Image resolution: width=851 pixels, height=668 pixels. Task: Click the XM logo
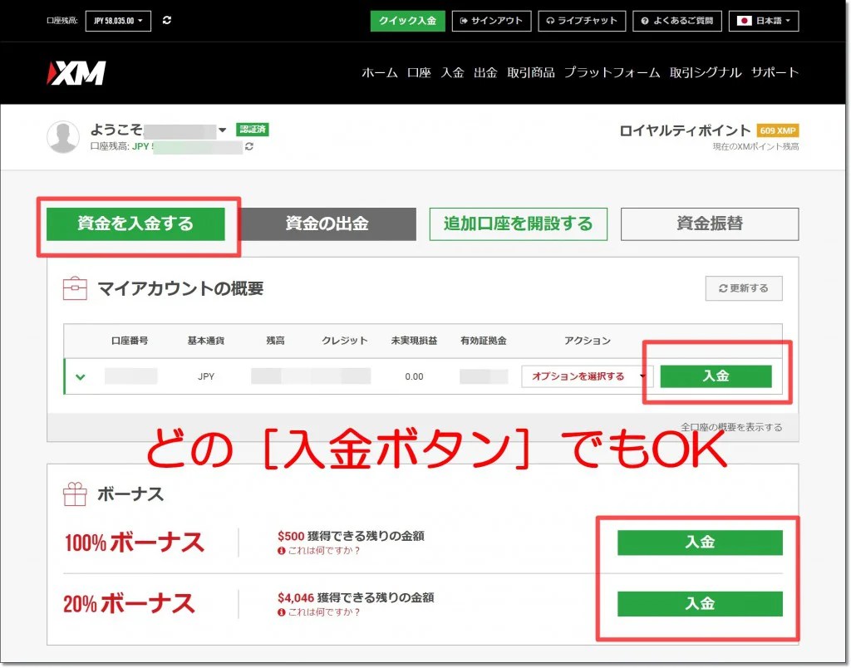pos(76,73)
